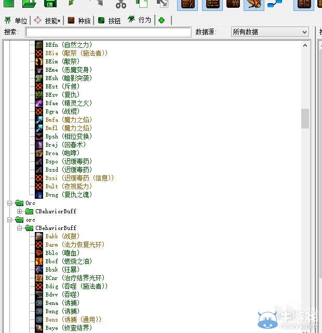Image resolution: width=322 pixels, height=333 pixels.
Task: Click the Broa 咆哮 buff icon
Action: click(39, 153)
